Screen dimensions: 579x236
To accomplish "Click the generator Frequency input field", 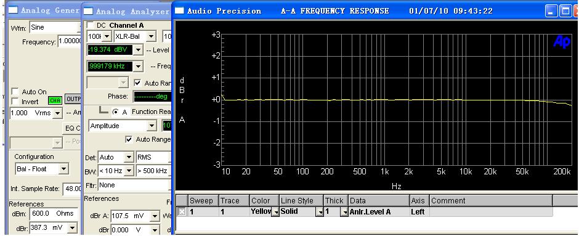I will [69, 42].
